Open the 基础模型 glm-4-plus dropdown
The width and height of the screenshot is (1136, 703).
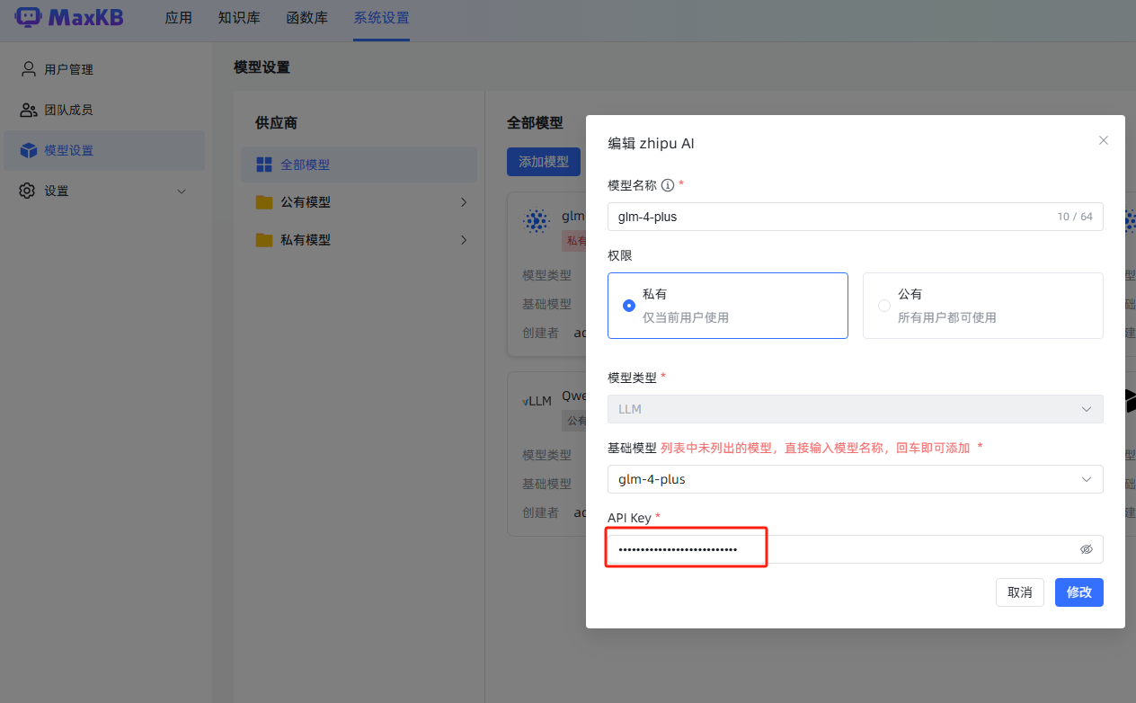[856, 479]
